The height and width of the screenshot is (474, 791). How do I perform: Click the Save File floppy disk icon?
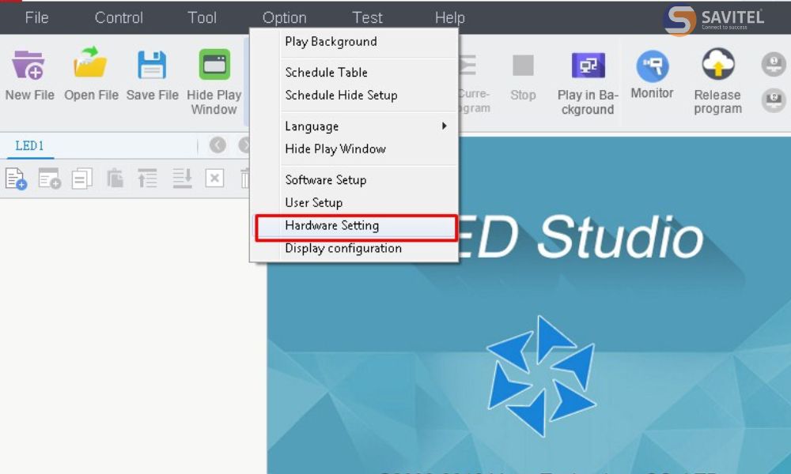click(152, 65)
